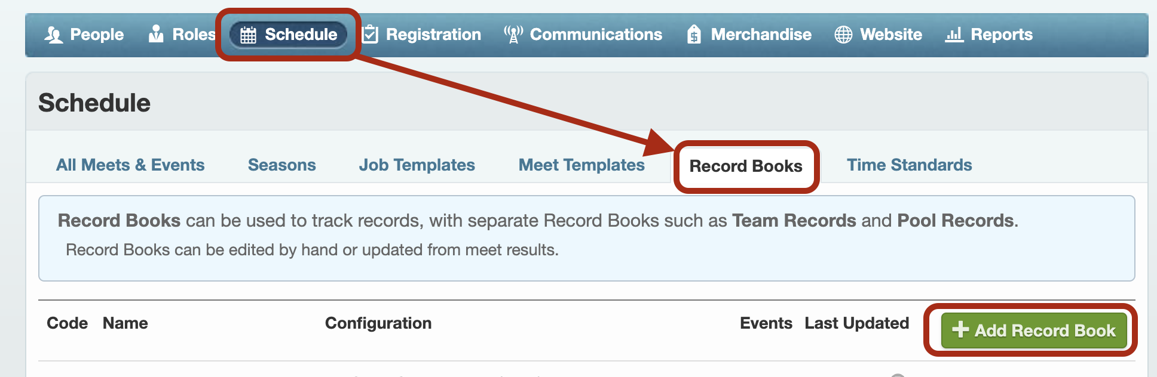
Task: Click the Schedule calendar icon
Action: click(248, 35)
